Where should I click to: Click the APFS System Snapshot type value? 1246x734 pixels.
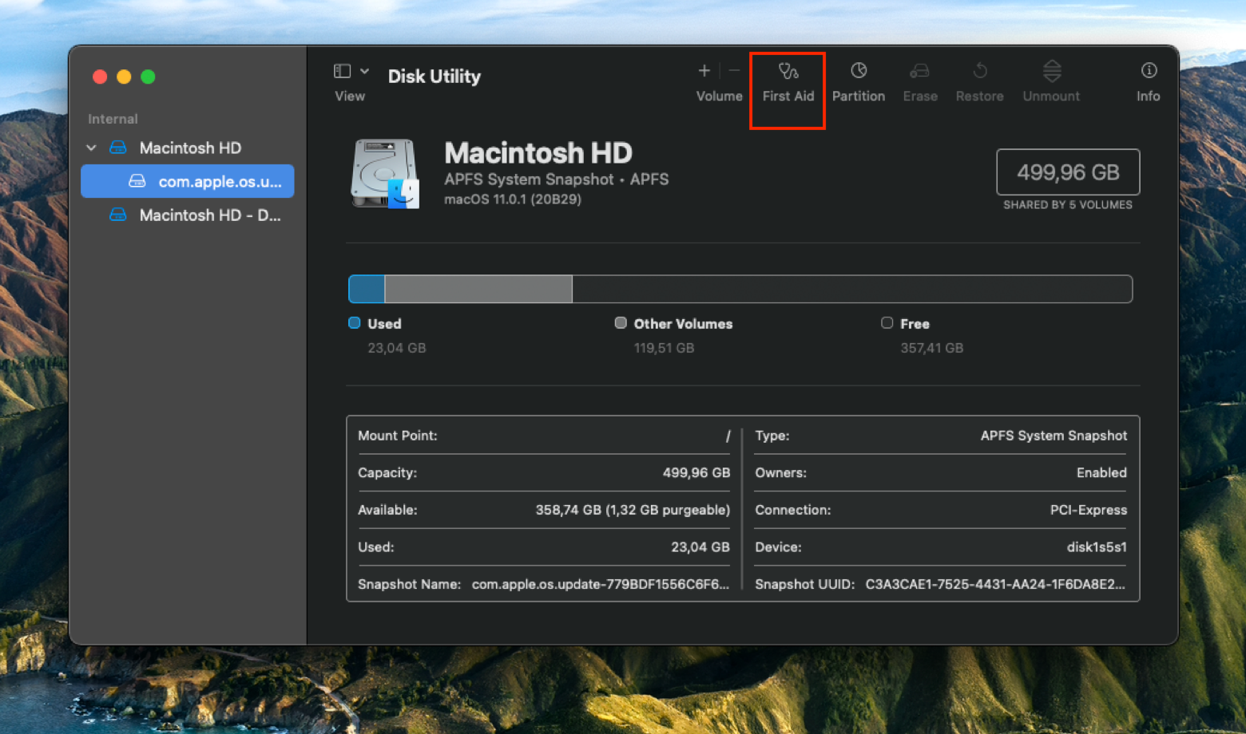tap(1054, 436)
